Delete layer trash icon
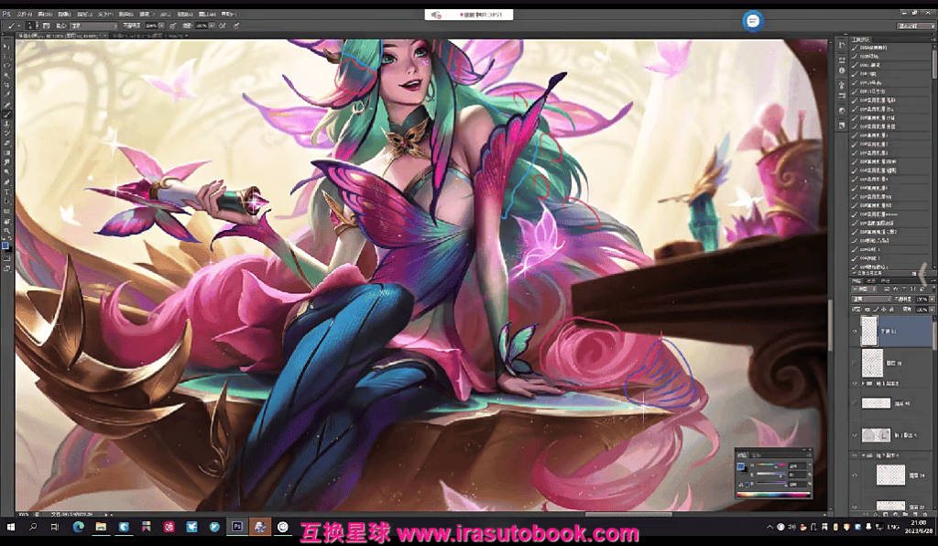The height and width of the screenshot is (546, 938). pos(925,514)
